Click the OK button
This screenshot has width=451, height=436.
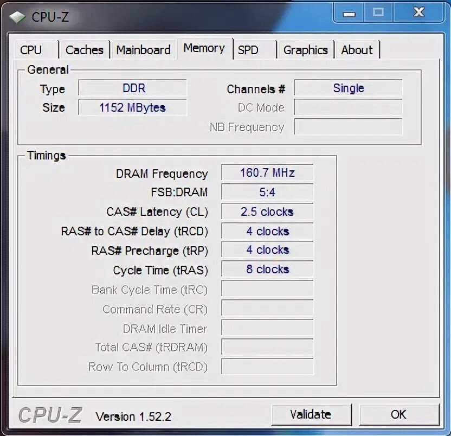tap(399, 414)
